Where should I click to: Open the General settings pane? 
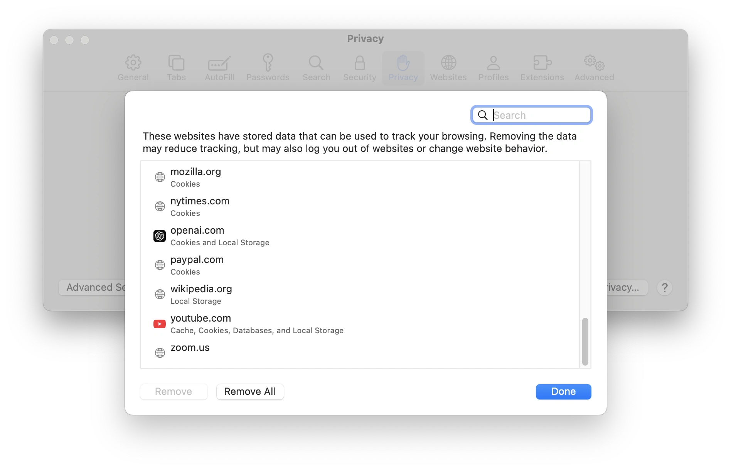point(133,68)
